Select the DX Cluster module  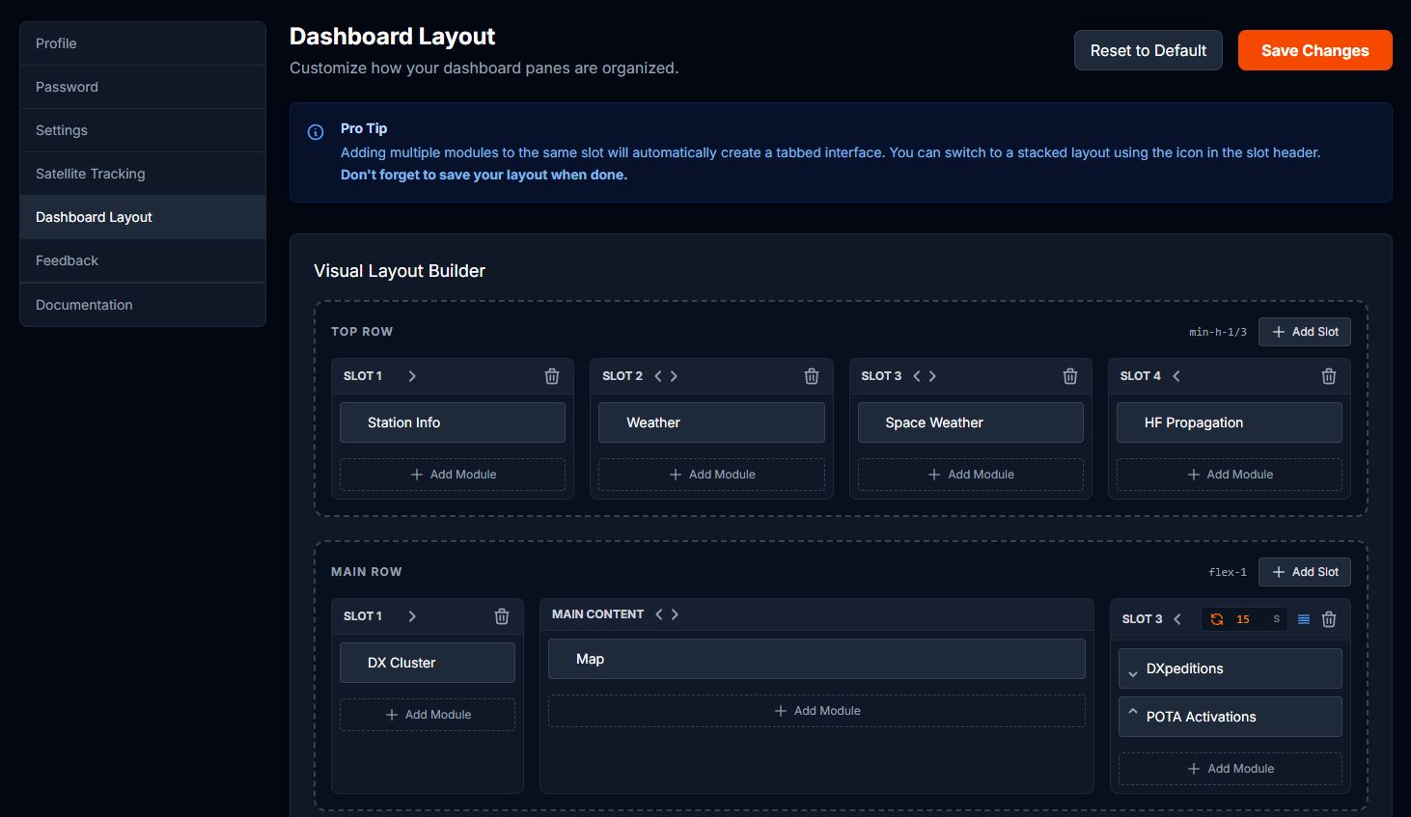point(428,663)
